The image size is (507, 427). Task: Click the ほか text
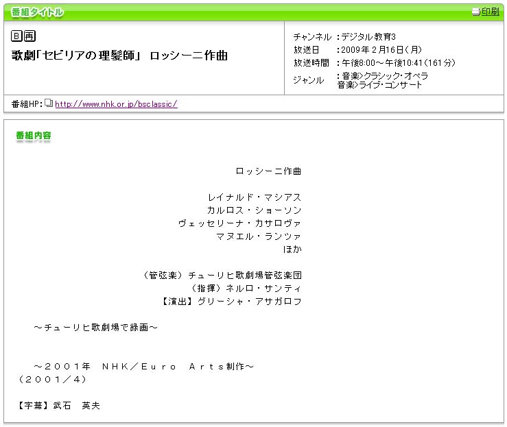[x=292, y=249]
